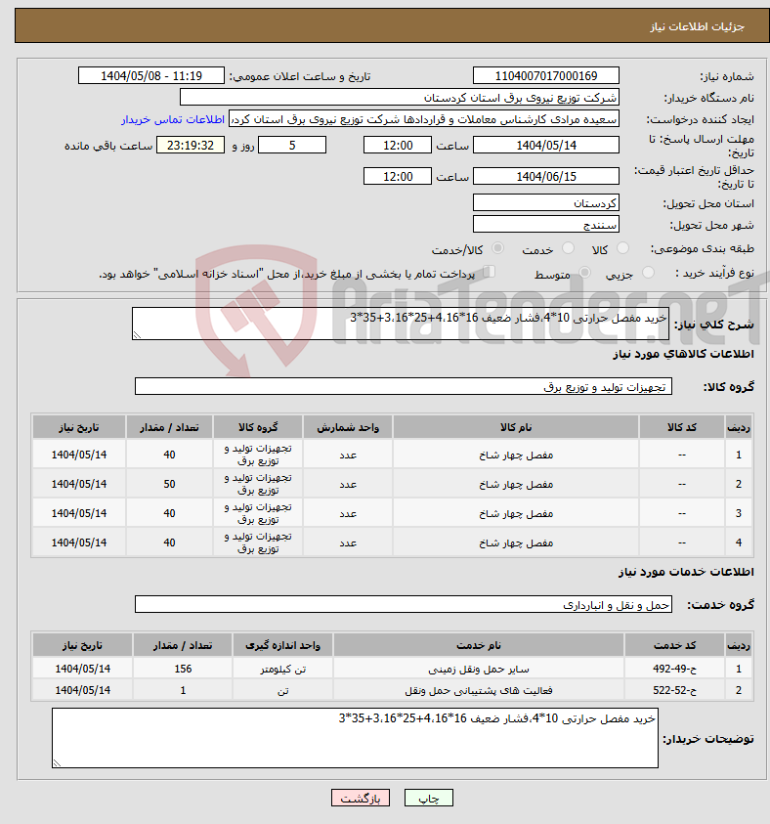Click the delivery province کردستان field
The width and height of the screenshot is (770, 824).
pyautogui.click(x=545, y=203)
